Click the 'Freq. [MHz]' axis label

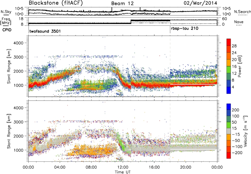click(x=6, y=21)
